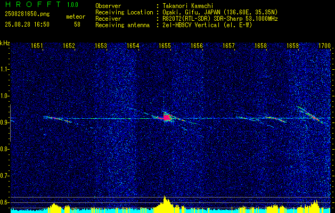Click the Receiving antenna label
Screen dimensions: 335x213
pos(122,25)
